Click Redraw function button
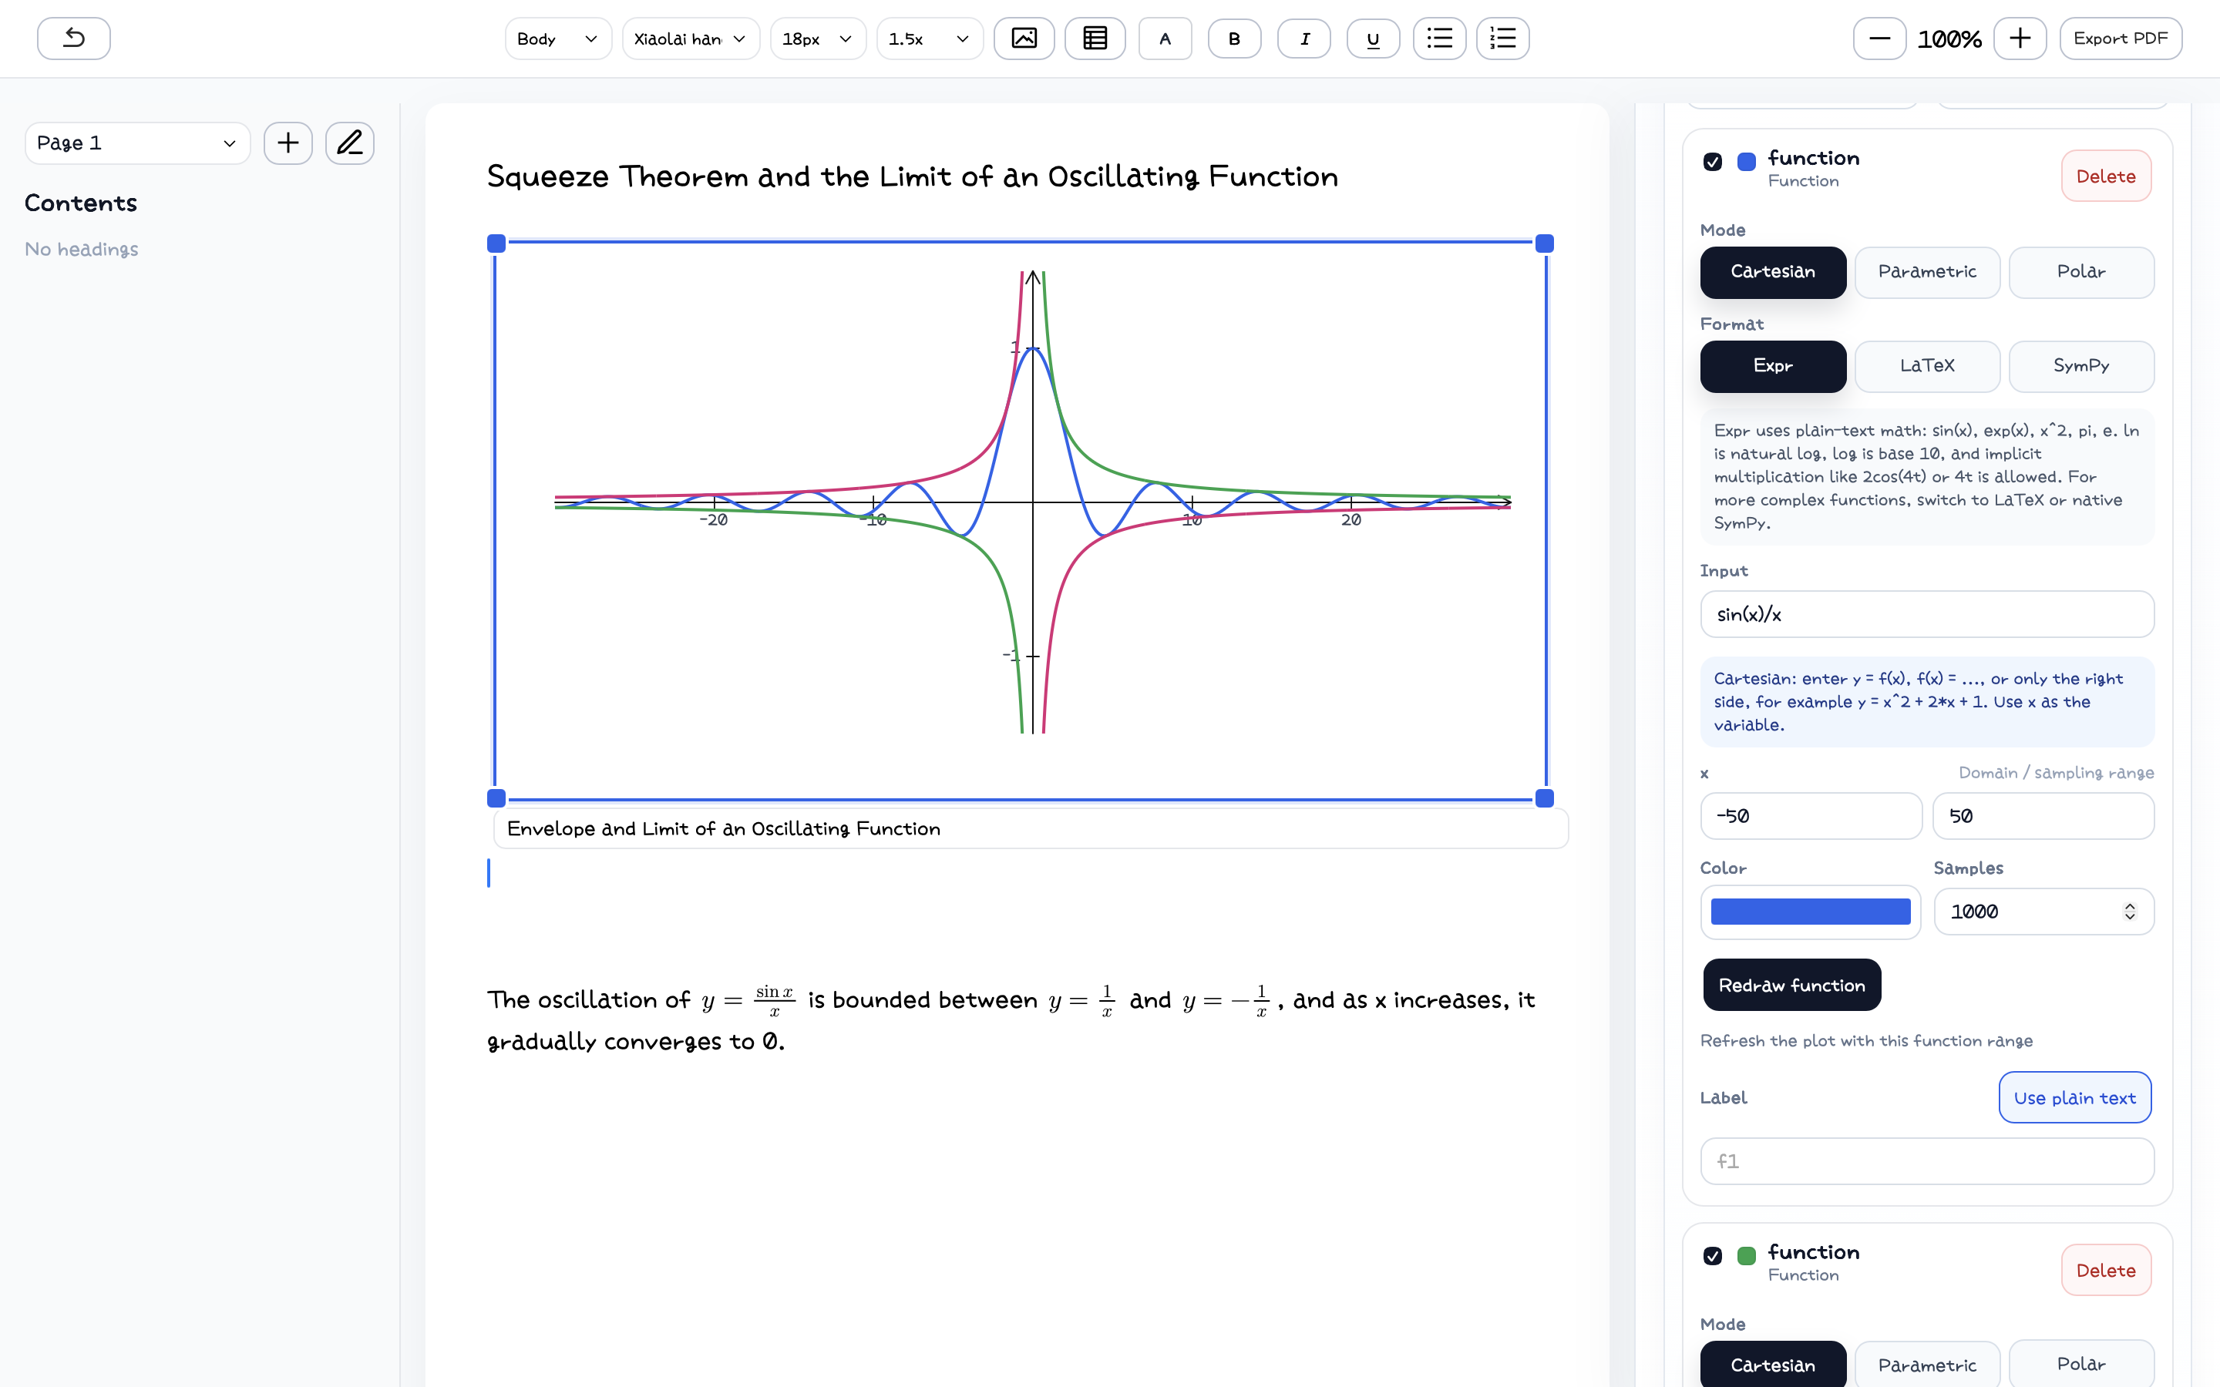The image size is (2220, 1387). 1791,986
